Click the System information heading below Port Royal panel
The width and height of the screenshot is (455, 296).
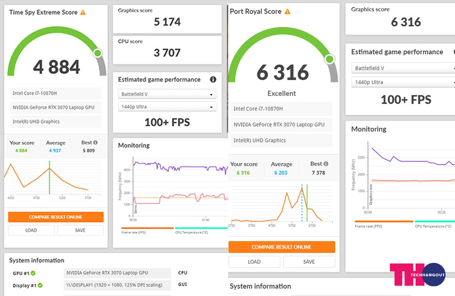261,286
